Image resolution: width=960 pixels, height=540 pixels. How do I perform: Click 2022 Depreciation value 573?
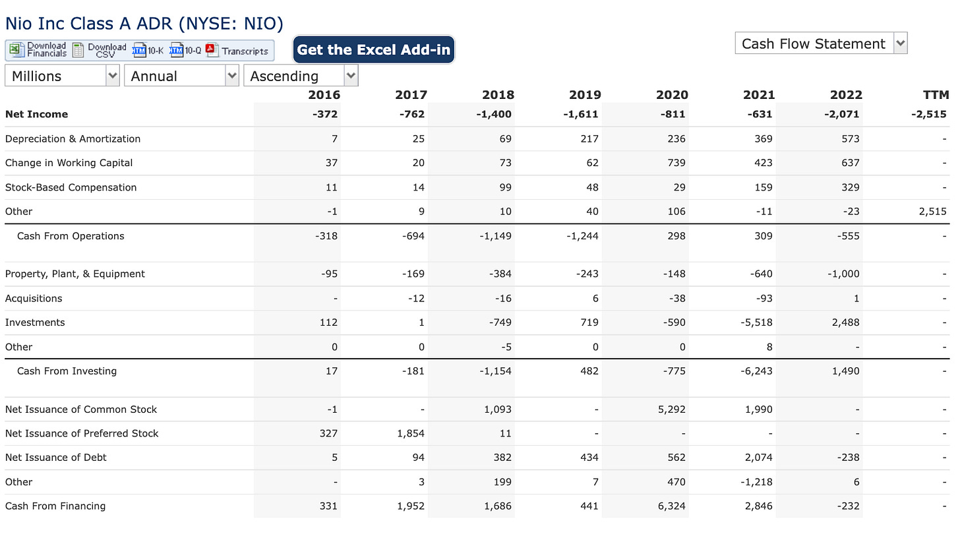[851, 138]
